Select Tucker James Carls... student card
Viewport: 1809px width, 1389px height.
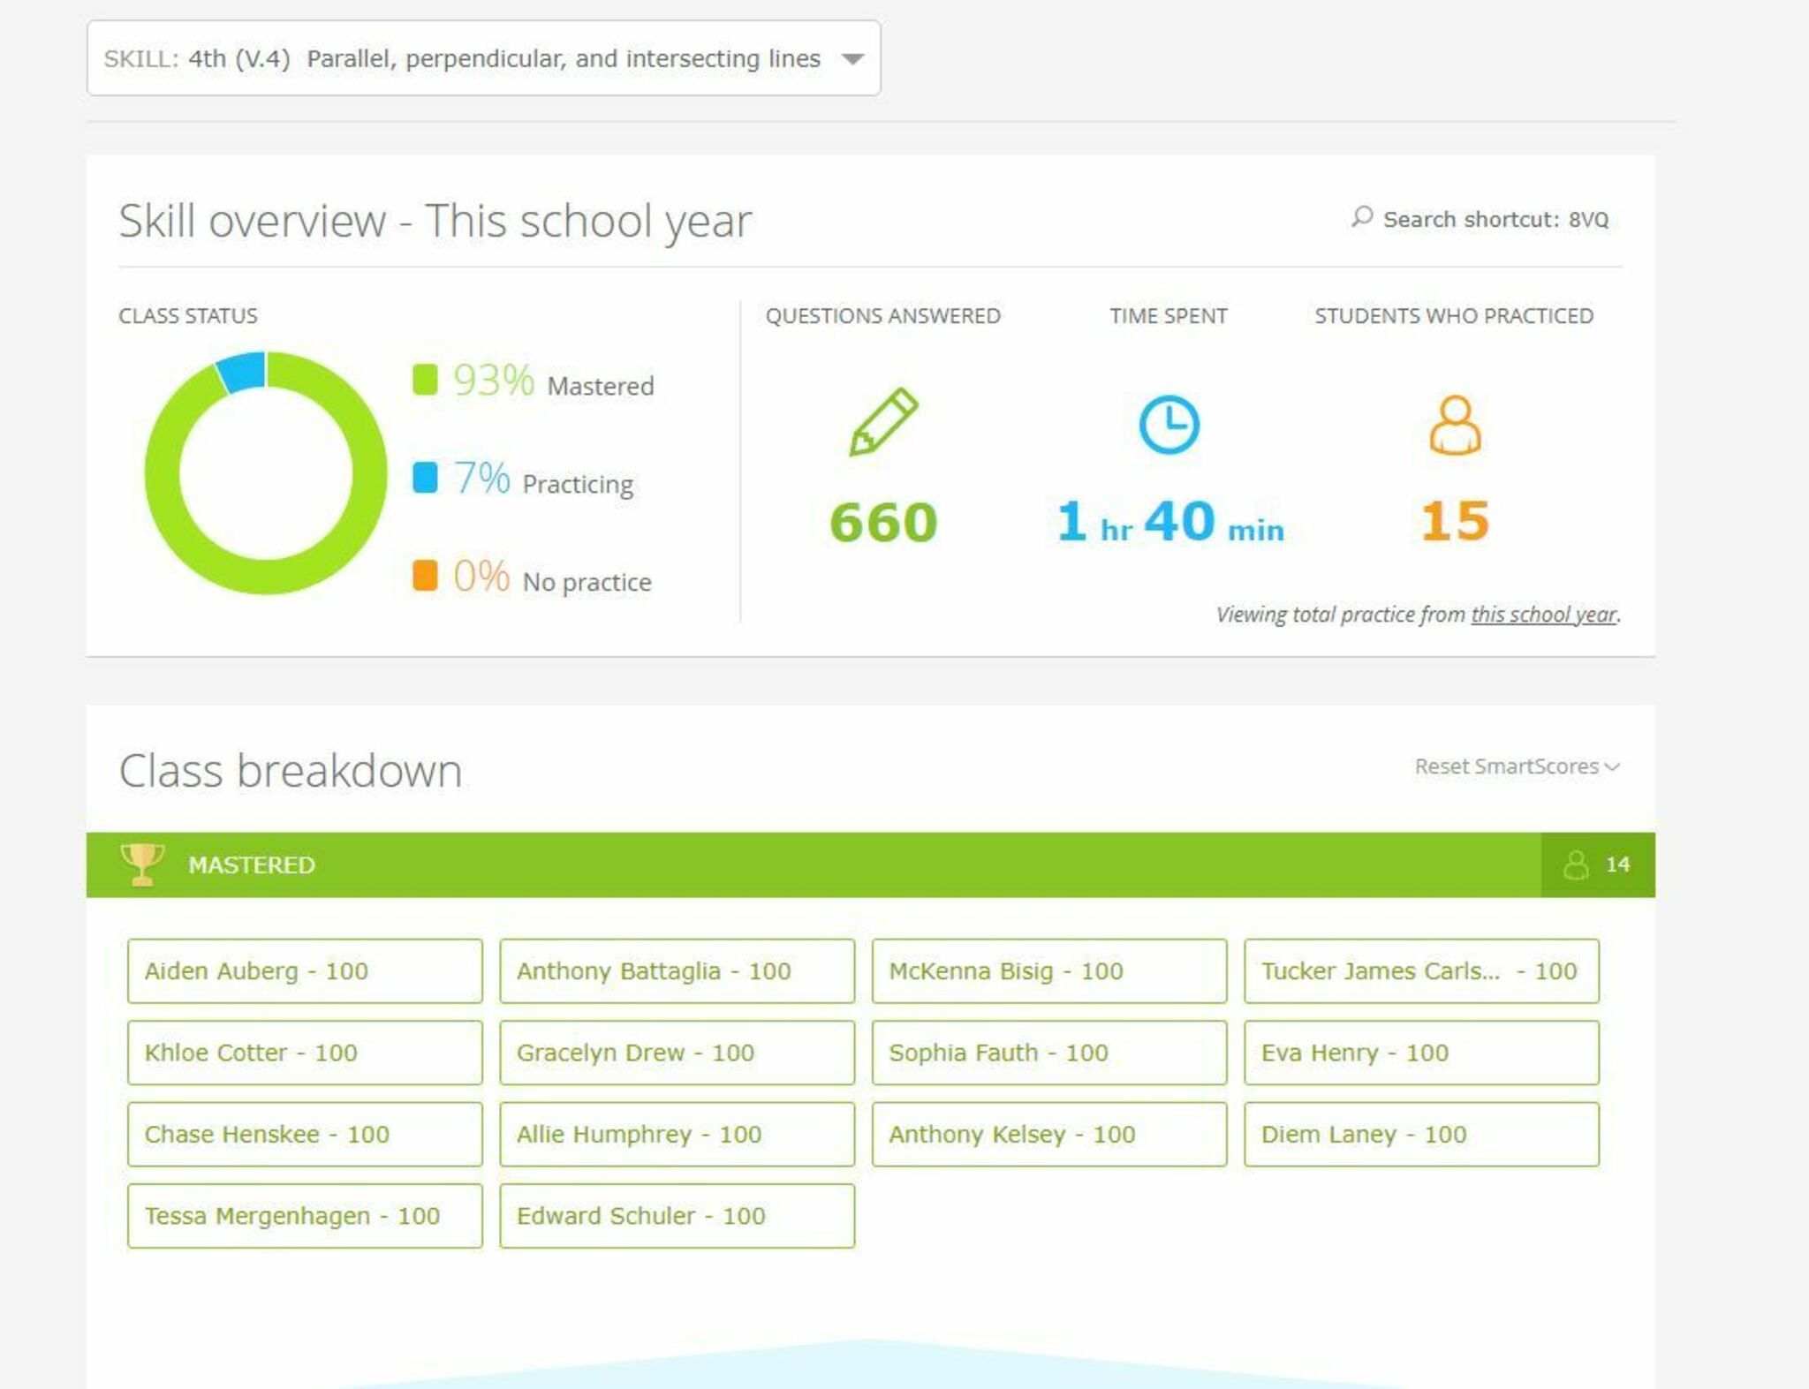tap(1420, 970)
